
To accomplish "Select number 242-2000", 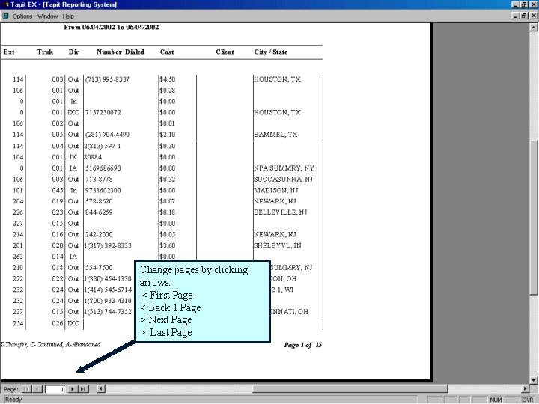I will coord(99,234).
